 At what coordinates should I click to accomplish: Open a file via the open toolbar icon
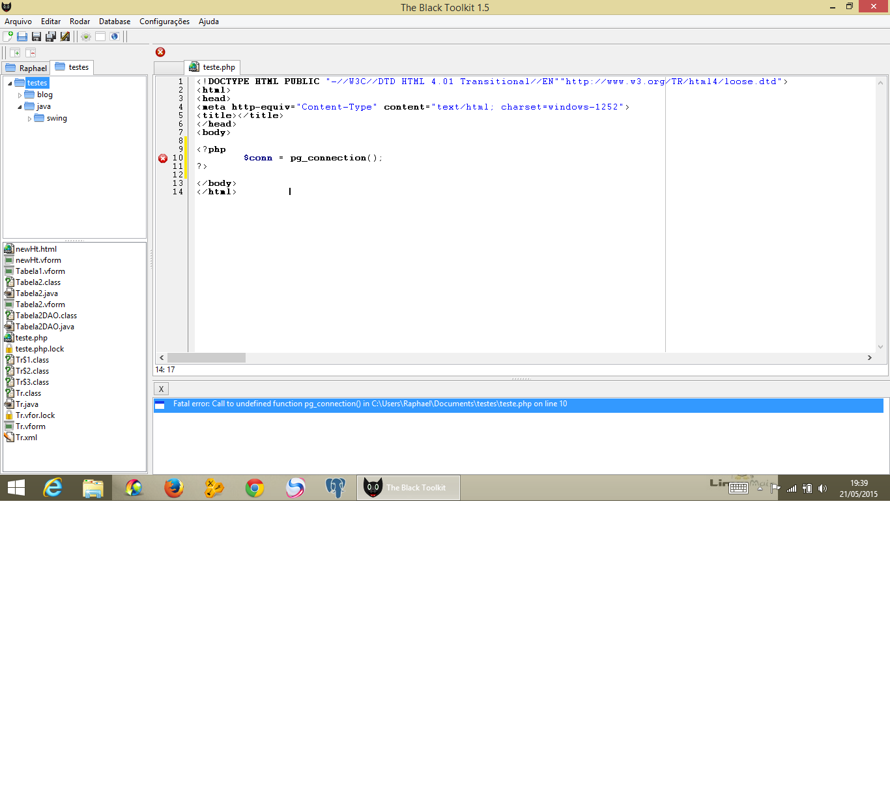coord(21,37)
